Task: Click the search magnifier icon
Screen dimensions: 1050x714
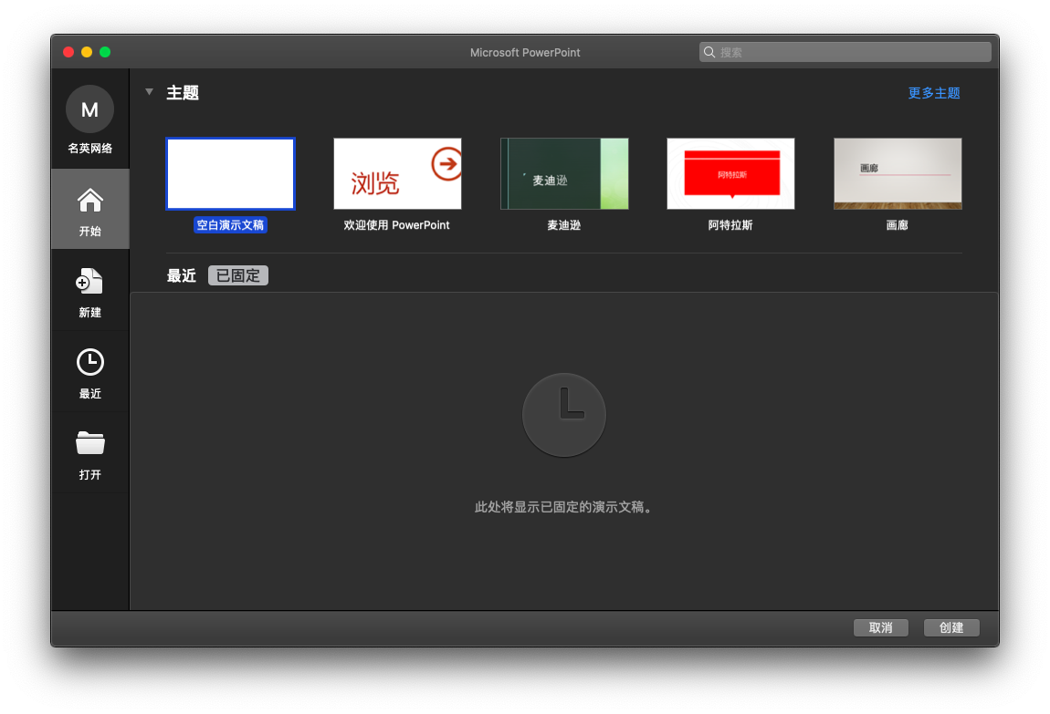Action: 709,52
